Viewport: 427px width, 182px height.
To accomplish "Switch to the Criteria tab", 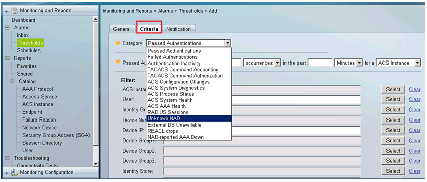I will [x=149, y=29].
